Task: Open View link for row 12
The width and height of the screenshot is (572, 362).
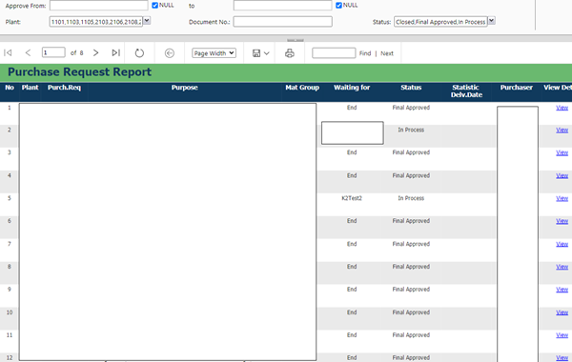Action: (x=562, y=357)
